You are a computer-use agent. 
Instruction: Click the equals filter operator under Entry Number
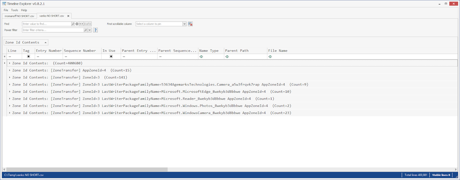point(38,57)
